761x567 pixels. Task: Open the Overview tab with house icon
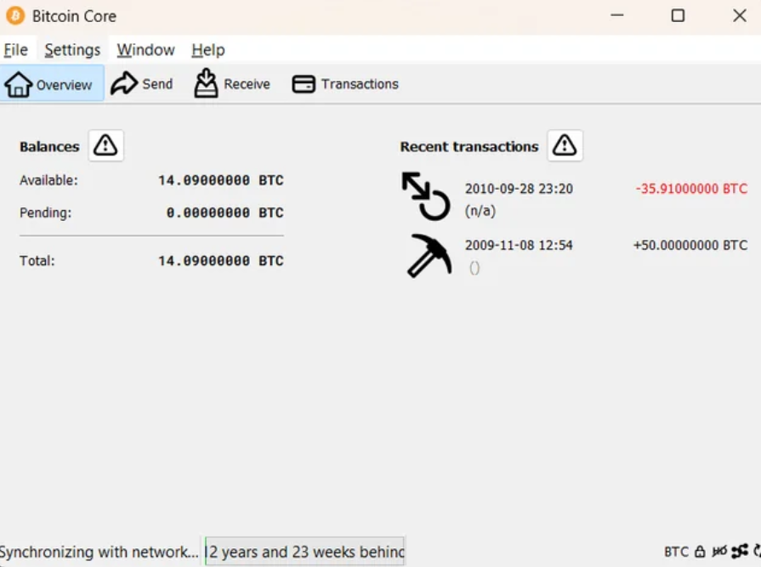52,84
